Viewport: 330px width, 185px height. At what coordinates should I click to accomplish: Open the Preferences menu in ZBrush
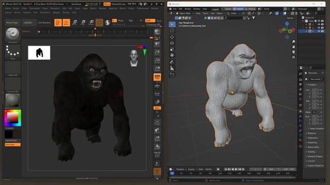click(143, 8)
